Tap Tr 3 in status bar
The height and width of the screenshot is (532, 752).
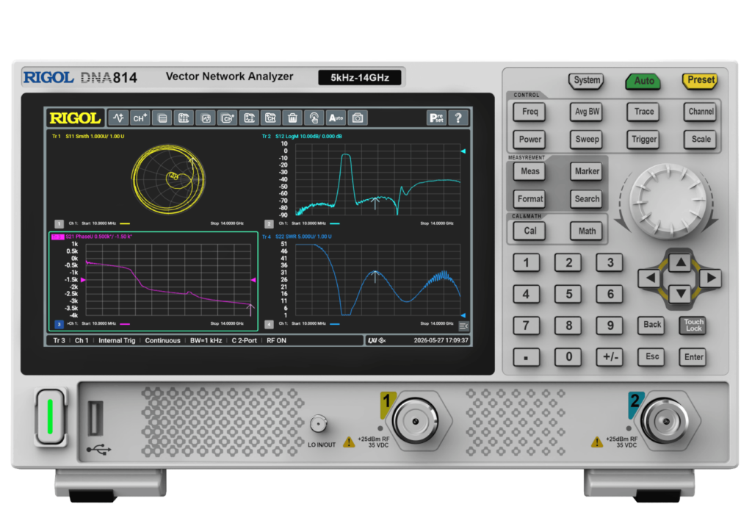tap(59, 341)
